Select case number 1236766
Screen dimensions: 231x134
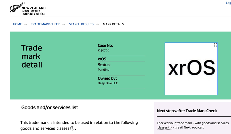[x=104, y=50]
